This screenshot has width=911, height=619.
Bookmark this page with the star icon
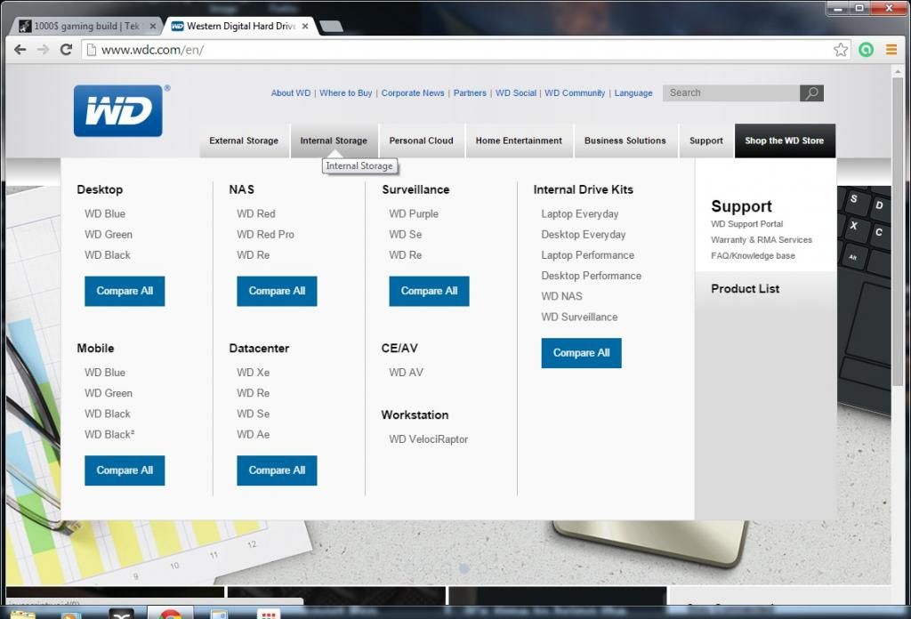coord(840,50)
